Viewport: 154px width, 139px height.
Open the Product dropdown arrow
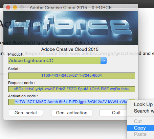point(104,61)
